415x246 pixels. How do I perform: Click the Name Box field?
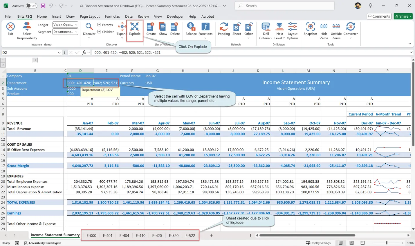[29, 52]
